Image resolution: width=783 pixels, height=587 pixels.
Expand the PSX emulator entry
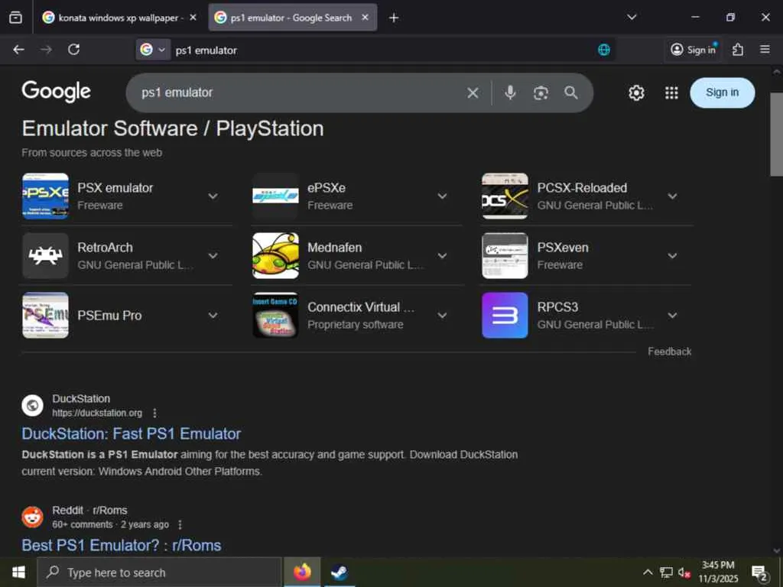coord(213,196)
